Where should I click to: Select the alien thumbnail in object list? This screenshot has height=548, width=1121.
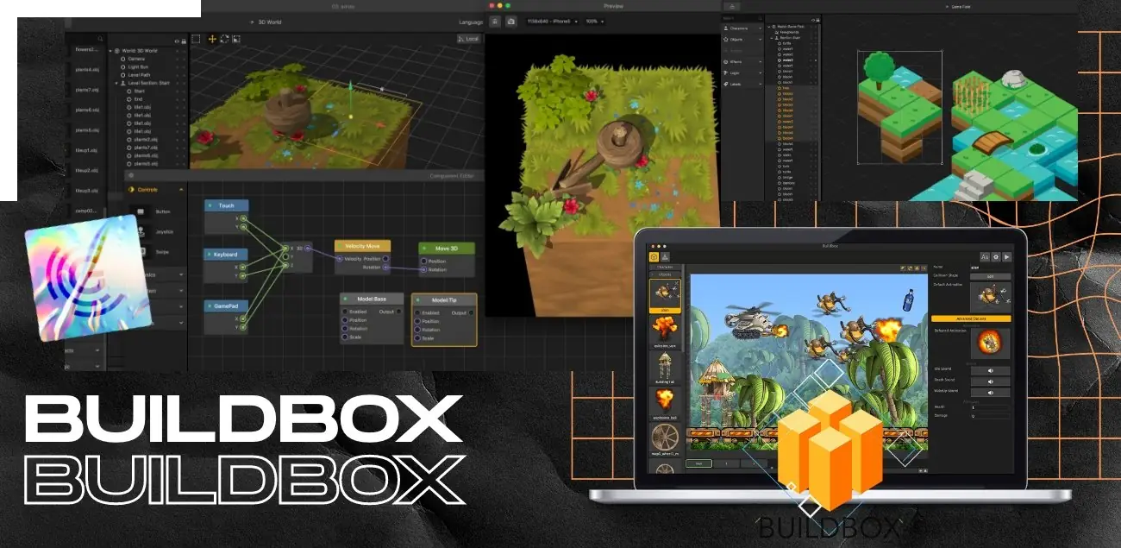click(x=665, y=294)
